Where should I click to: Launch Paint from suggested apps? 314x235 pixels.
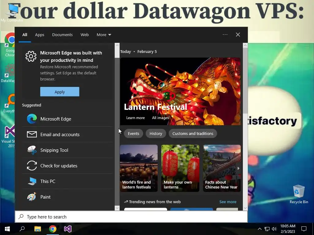point(67,197)
